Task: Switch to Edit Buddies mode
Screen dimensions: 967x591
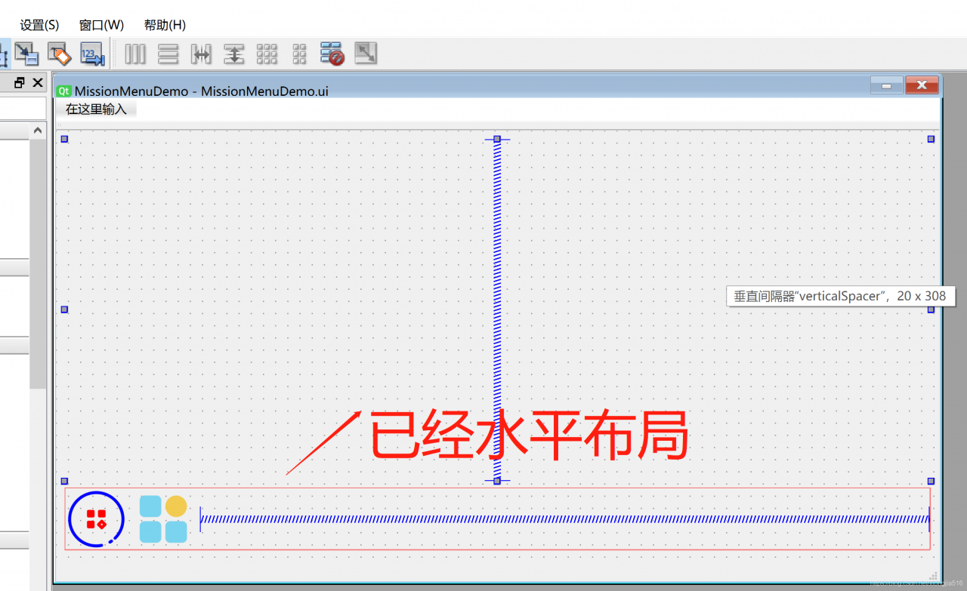Action: [60, 54]
